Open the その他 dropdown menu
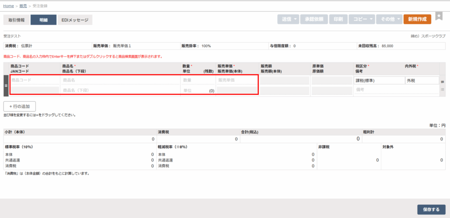Viewport: 450px width, 218px height. point(390,19)
